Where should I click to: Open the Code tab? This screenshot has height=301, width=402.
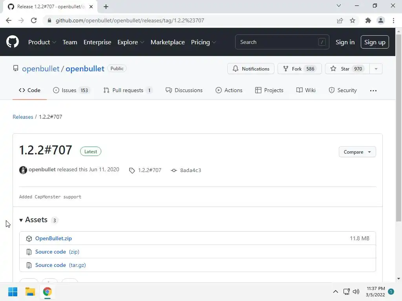click(x=29, y=90)
